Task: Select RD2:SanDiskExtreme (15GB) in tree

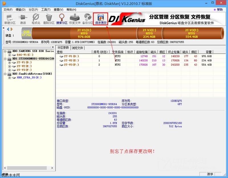Action: 32,74
